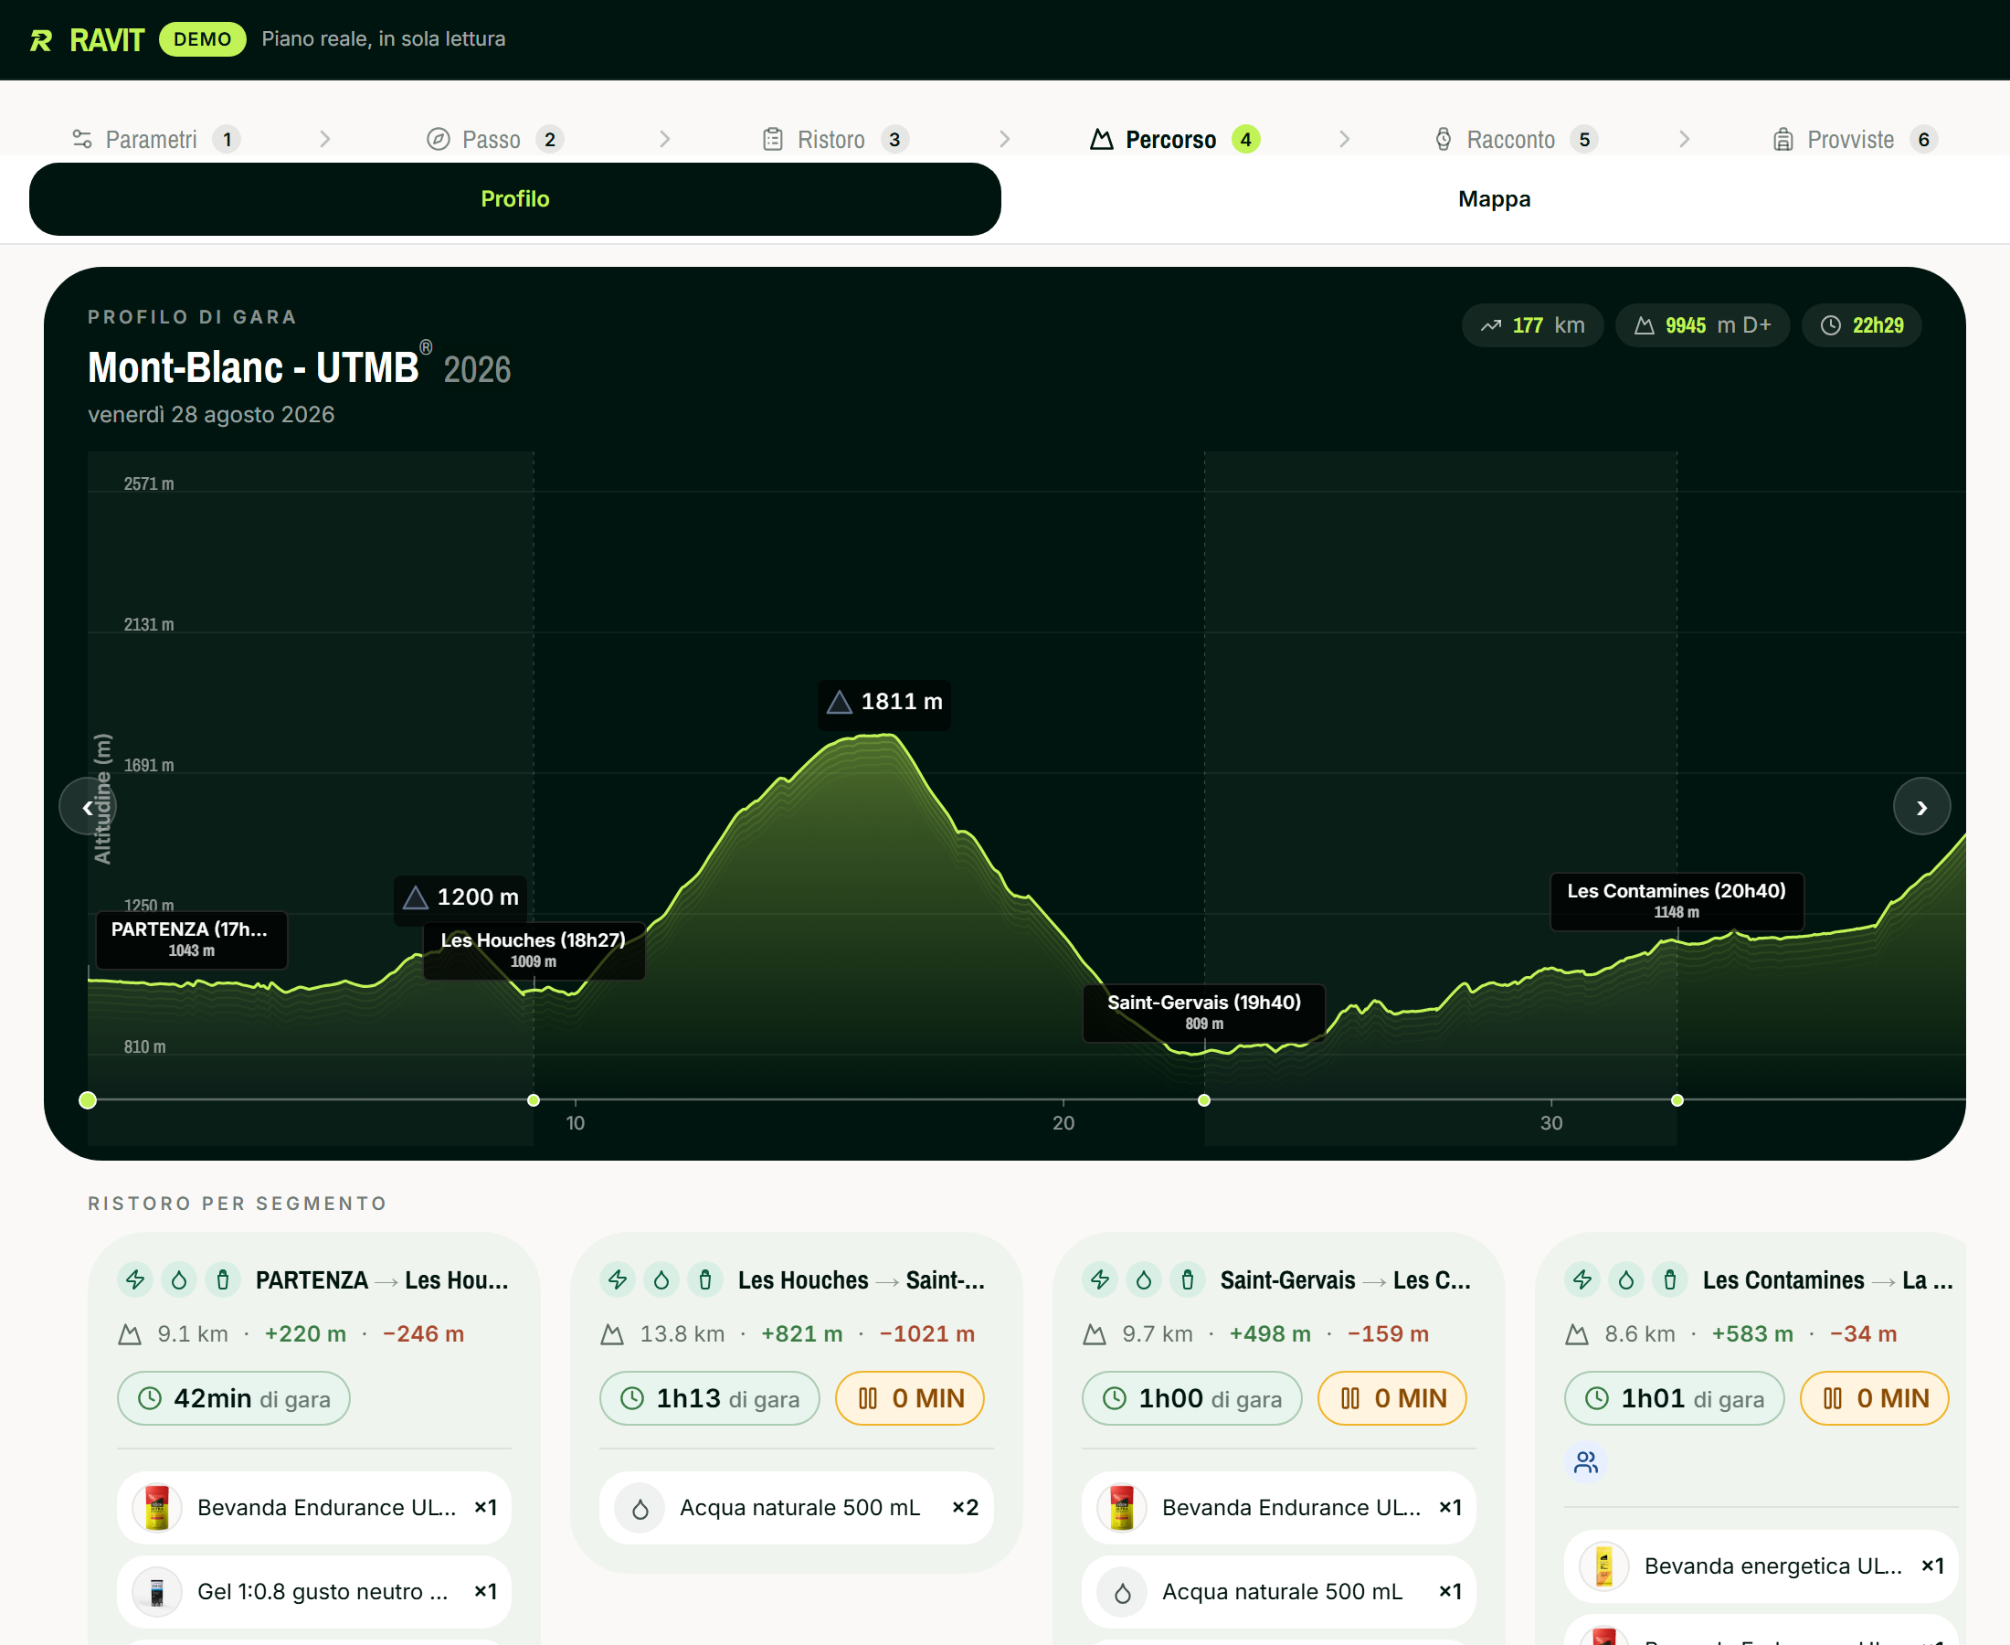Click the 22h29 total time badge
Screen dimensions: 2010x1645
[1861, 325]
